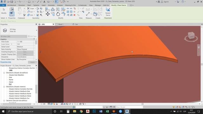Click the Modify arrow tool
Viewport: 203px width, 114px height.
pyautogui.click(x=4, y=11)
